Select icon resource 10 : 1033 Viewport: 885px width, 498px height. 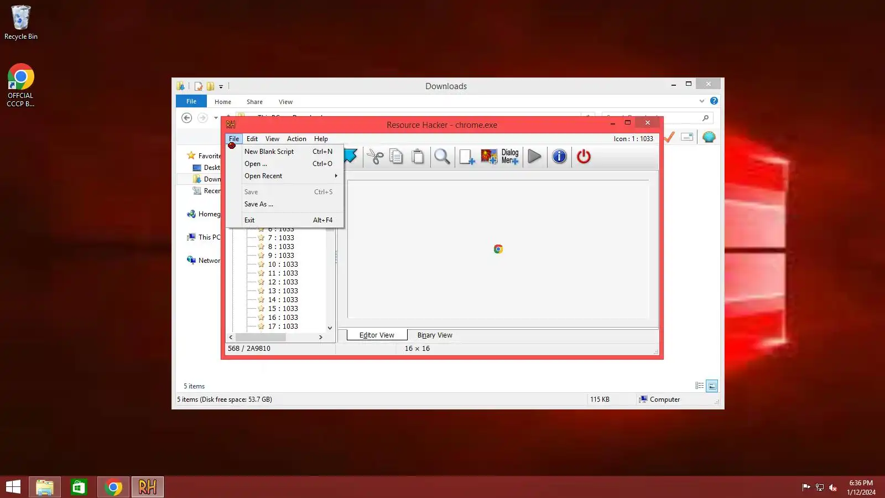coord(283,264)
